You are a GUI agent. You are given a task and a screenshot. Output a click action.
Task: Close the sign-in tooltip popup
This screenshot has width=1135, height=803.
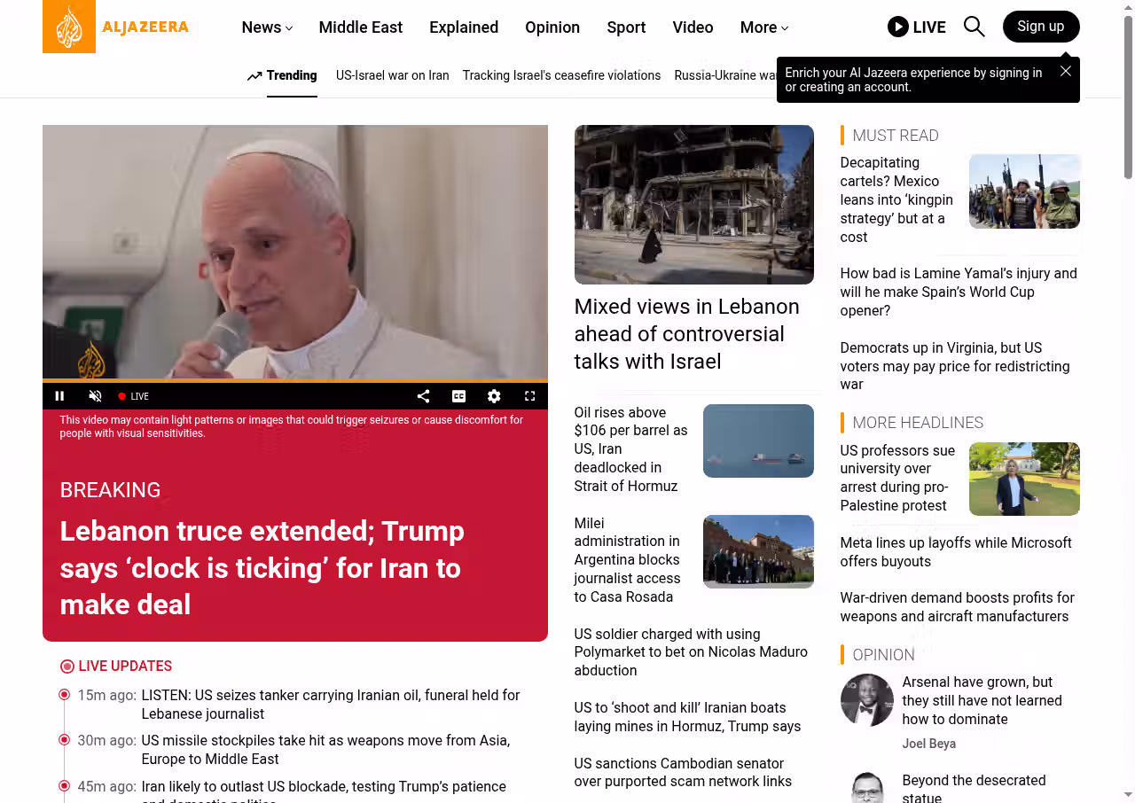click(x=1066, y=71)
